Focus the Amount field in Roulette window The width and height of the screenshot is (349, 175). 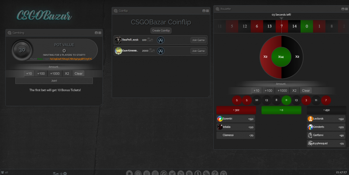pos(281,84)
